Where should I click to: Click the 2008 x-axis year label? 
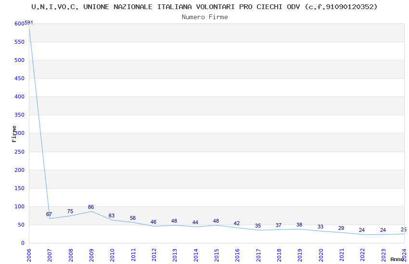(x=70, y=255)
